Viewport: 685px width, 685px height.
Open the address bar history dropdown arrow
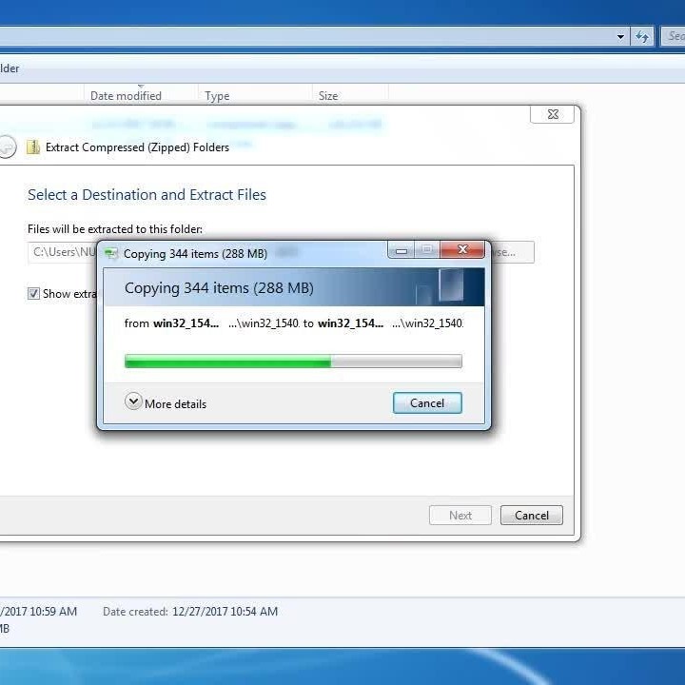click(x=620, y=37)
